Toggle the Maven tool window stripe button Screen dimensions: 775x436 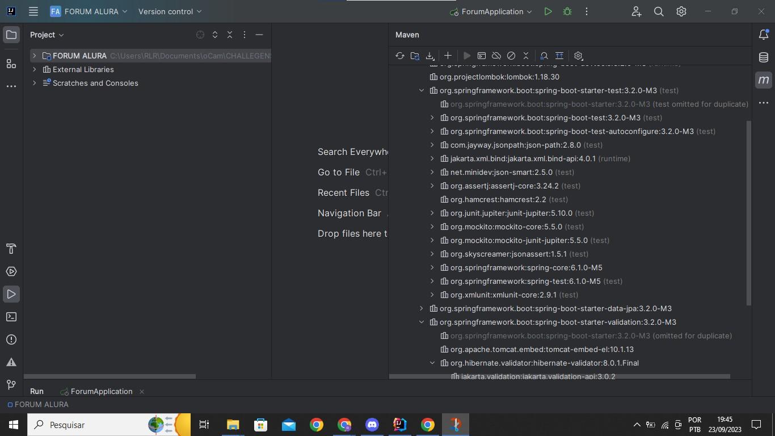[x=764, y=80]
